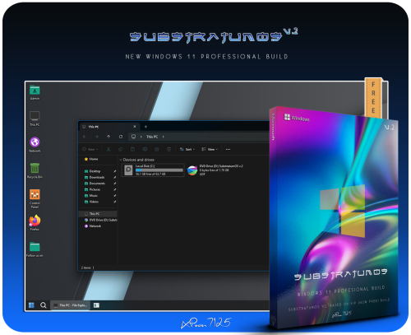Click the Paste toolbar icon
The image size is (411, 335).
[x=132, y=149]
